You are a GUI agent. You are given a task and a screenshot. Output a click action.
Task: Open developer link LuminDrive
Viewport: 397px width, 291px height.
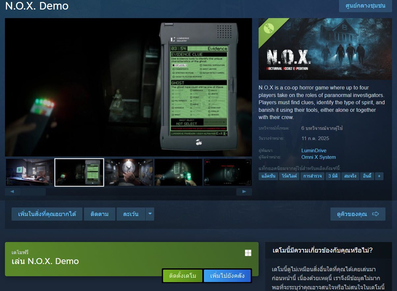pos(314,151)
